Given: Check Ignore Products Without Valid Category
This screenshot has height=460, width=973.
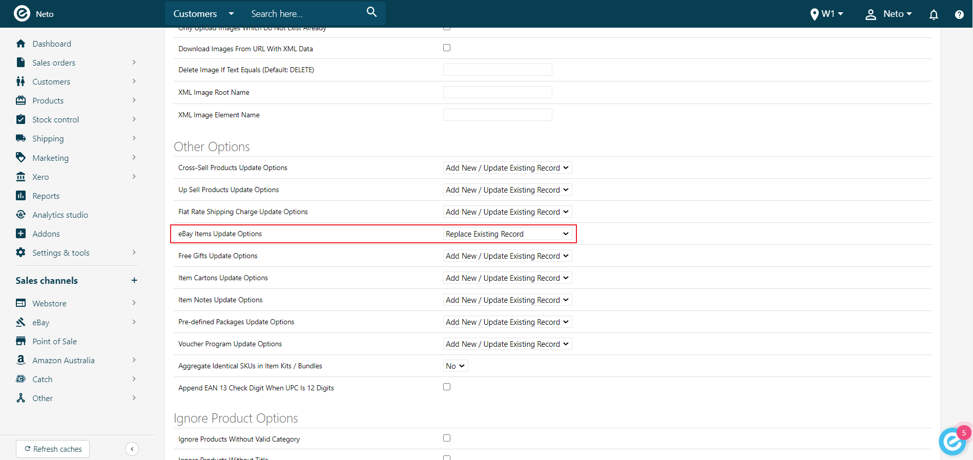Looking at the screenshot, I should tap(447, 438).
